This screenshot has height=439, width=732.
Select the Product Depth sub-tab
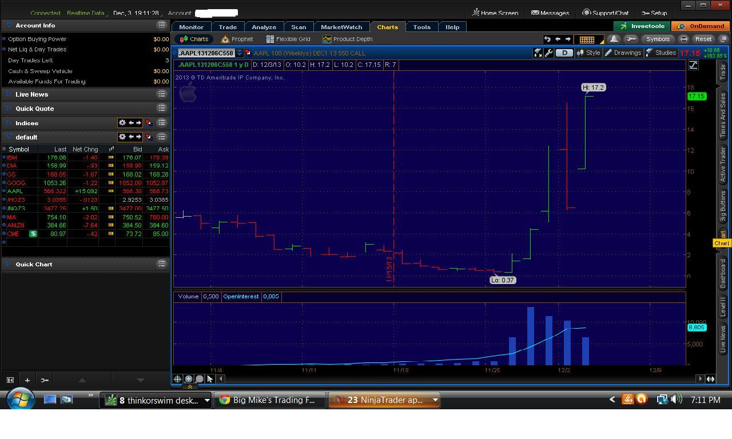click(x=347, y=39)
